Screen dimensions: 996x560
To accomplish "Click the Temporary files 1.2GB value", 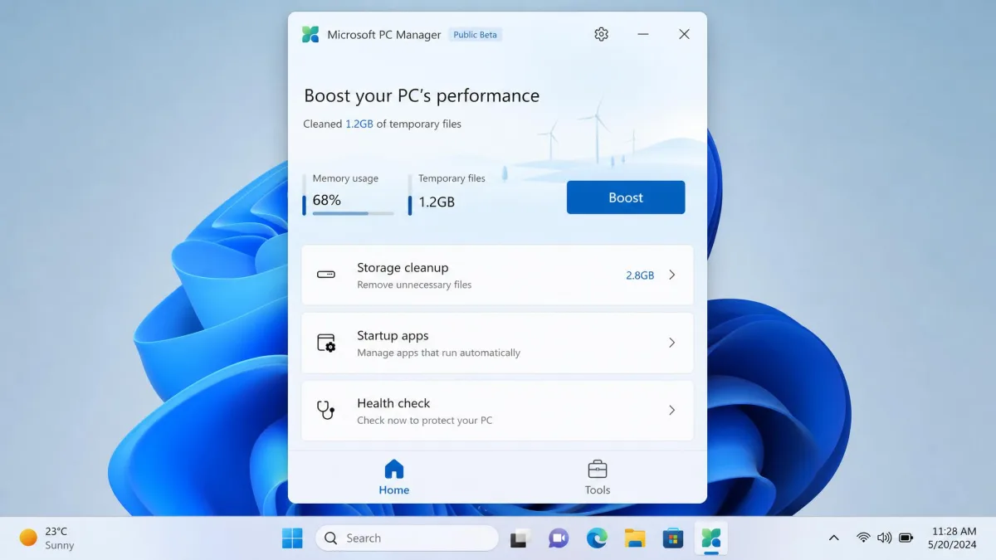I will (437, 202).
